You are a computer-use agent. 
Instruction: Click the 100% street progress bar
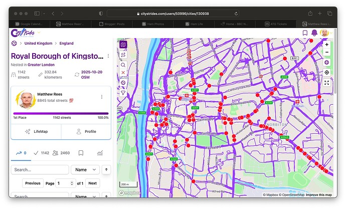pyautogui.click(x=61, y=113)
